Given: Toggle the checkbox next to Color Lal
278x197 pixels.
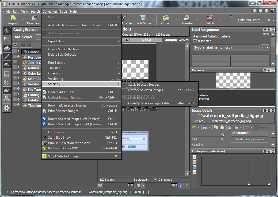Looking at the screenshot, I should pyautogui.click(x=15, y=73).
